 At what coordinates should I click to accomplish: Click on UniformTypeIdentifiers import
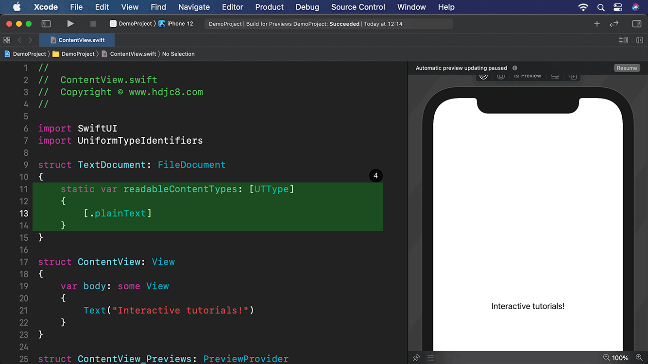(x=140, y=141)
